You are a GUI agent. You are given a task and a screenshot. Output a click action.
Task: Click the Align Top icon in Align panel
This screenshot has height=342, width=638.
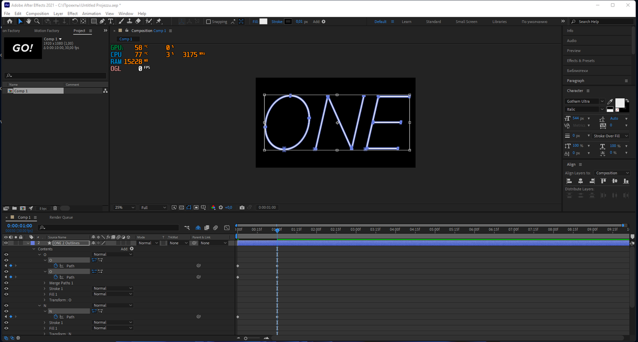tap(603, 181)
